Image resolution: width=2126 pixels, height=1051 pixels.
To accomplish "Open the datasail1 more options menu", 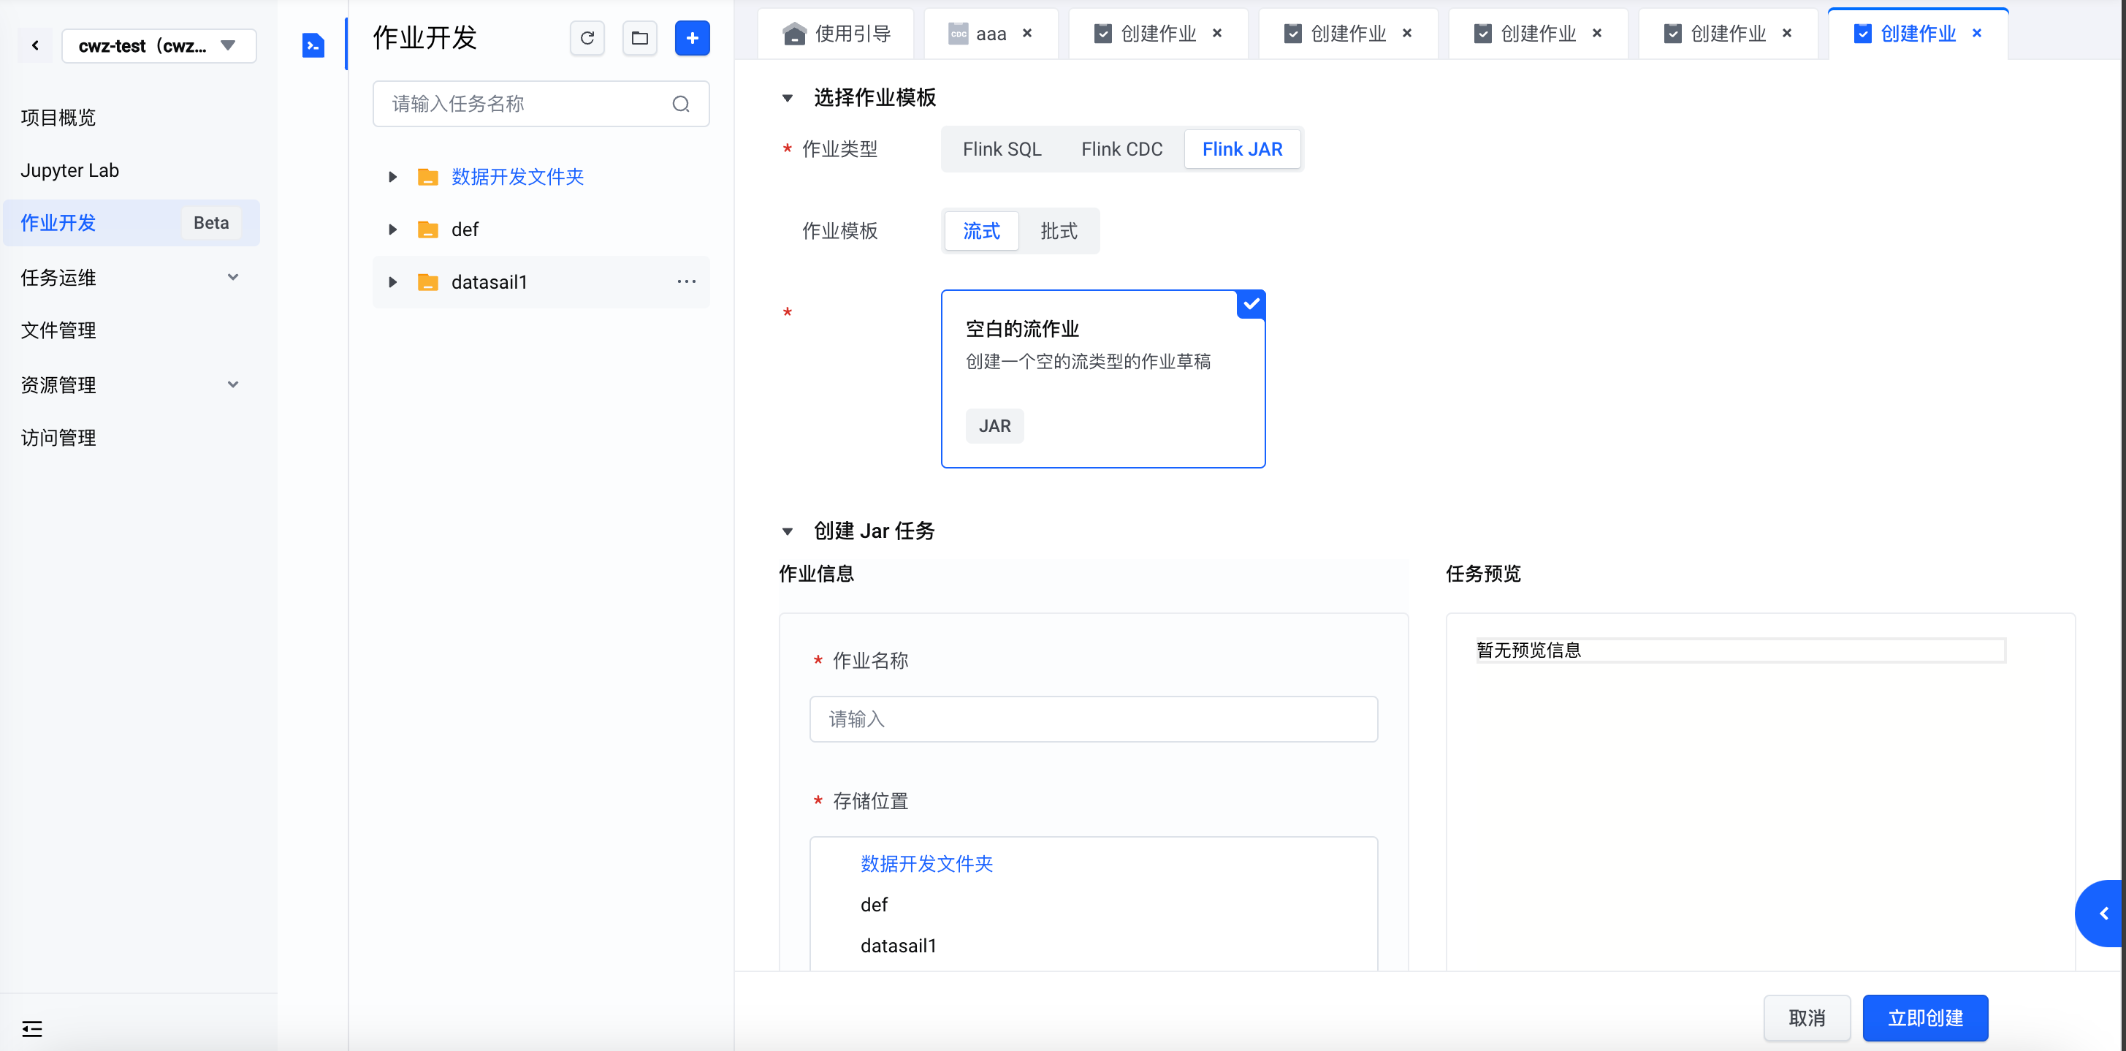I will [x=687, y=282].
